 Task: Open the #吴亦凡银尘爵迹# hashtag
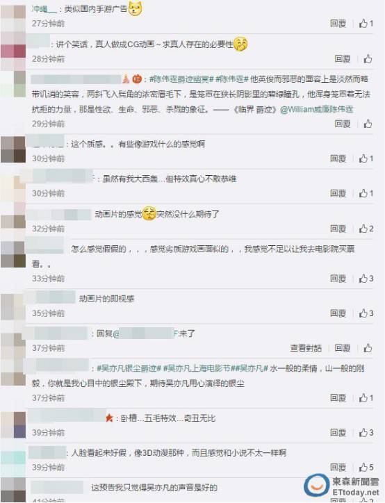[129, 368]
